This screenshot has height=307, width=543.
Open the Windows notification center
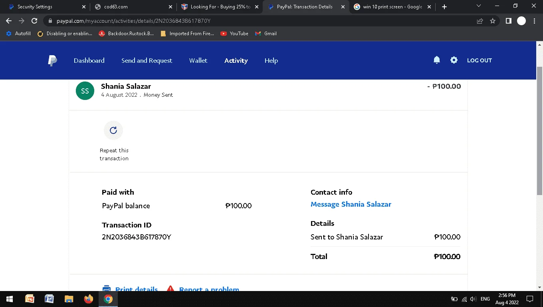click(x=530, y=299)
